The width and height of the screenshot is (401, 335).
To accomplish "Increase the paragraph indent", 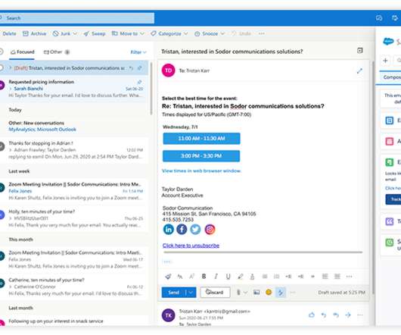I will click(300, 277).
